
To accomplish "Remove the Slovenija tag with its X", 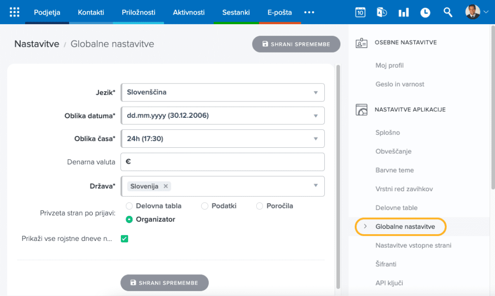I will [165, 186].
